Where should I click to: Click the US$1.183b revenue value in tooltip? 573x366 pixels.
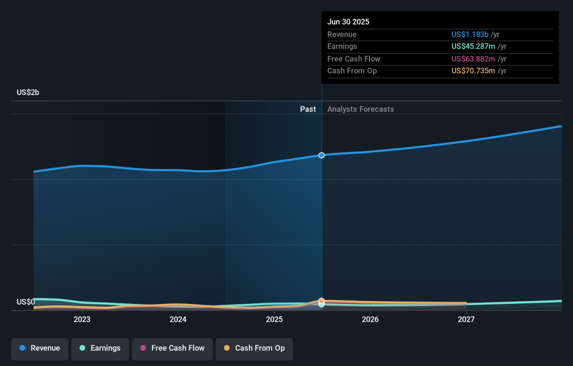coord(470,34)
